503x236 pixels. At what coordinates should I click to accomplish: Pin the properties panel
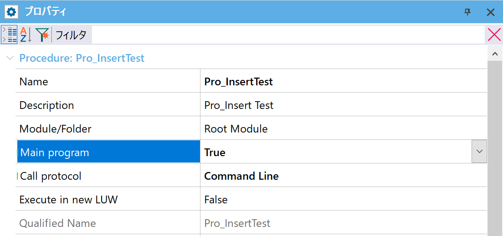(x=468, y=12)
